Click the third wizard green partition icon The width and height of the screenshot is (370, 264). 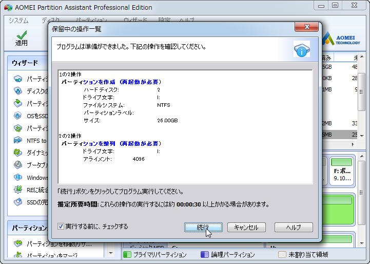click(18, 103)
